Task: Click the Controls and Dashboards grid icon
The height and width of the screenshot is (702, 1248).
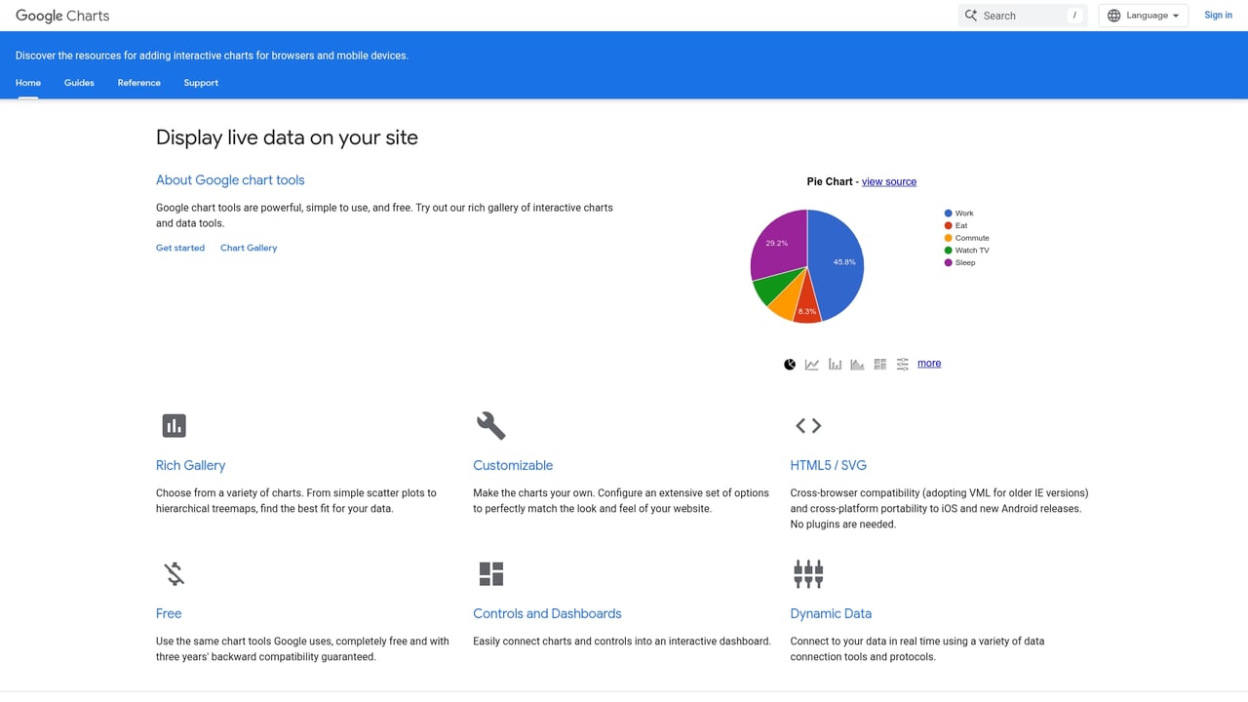Action: pyautogui.click(x=490, y=573)
